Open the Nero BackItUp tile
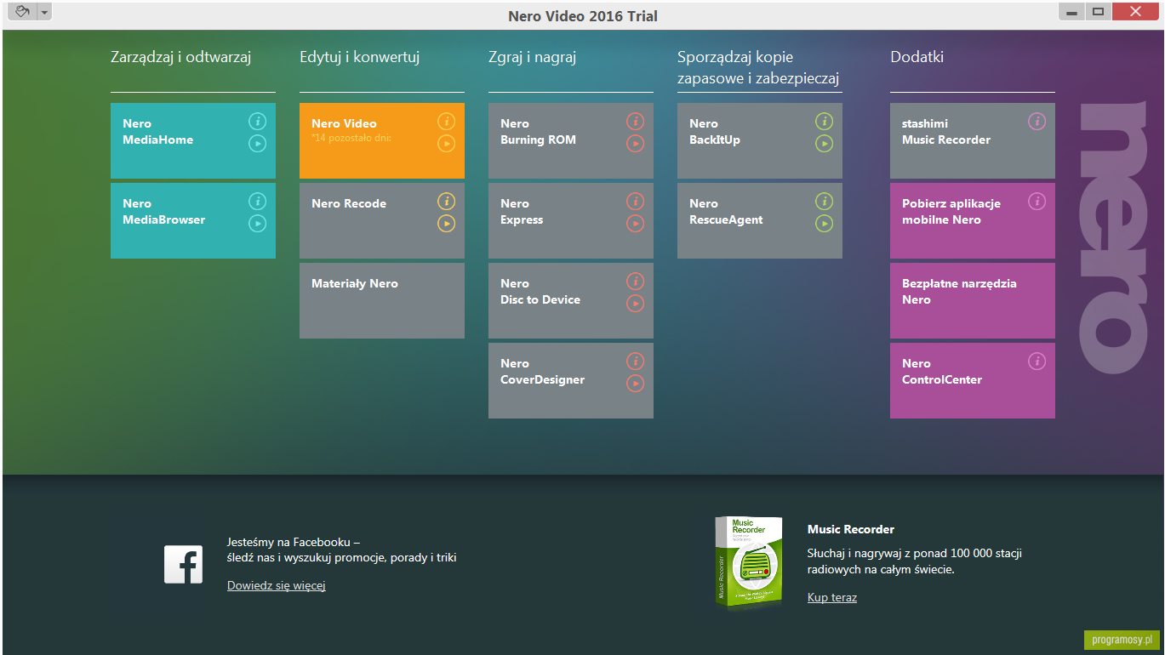 point(760,140)
